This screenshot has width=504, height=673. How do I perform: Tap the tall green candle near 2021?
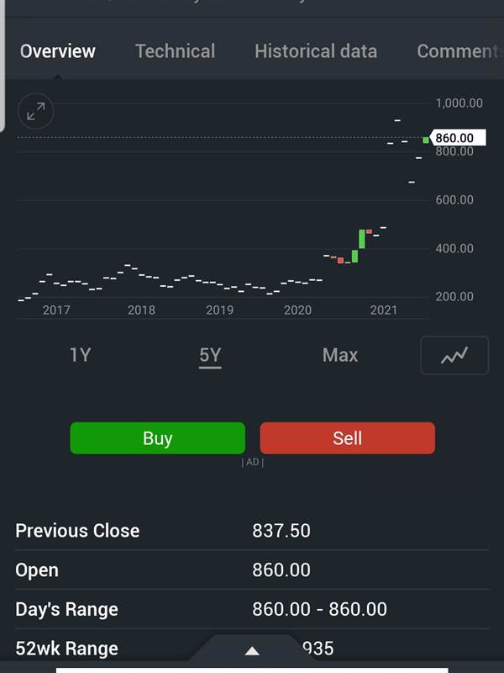pyautogui.click(x=362, y=239)
